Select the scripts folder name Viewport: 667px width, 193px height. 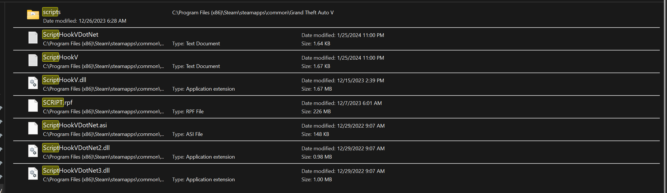(52, 12)
